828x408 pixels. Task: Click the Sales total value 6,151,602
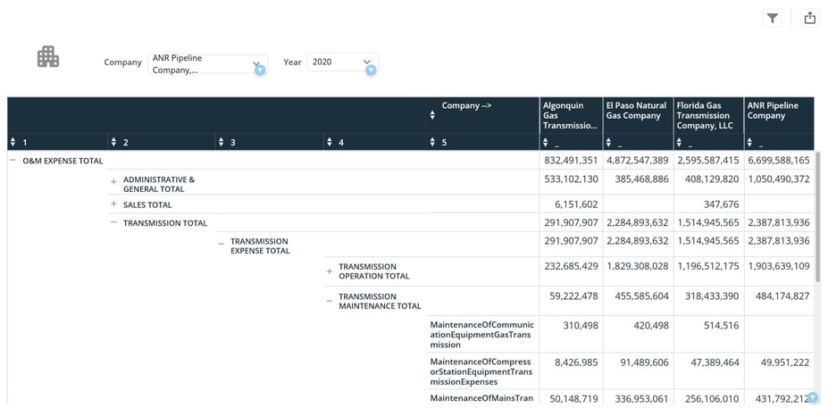576,204
